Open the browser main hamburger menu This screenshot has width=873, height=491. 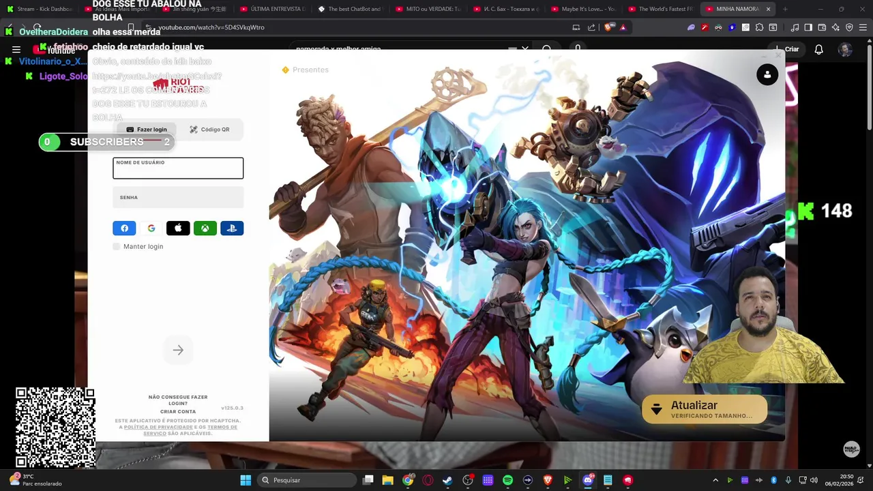(863, 27)
